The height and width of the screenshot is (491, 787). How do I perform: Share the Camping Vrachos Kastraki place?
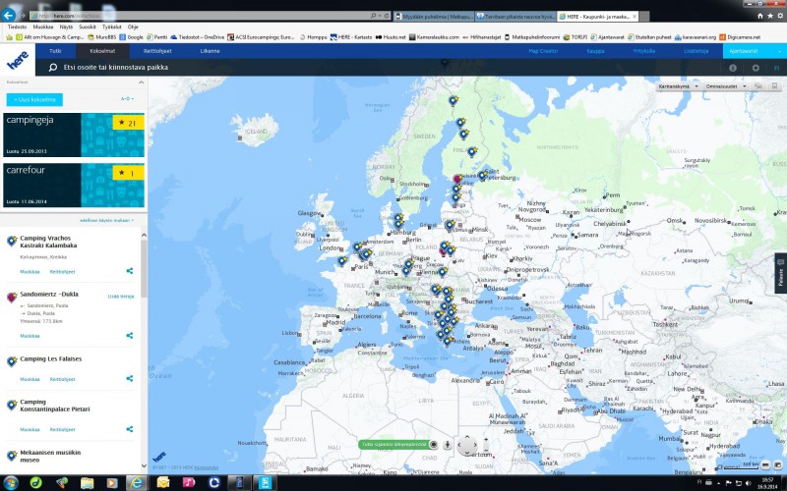click(129, 271)
